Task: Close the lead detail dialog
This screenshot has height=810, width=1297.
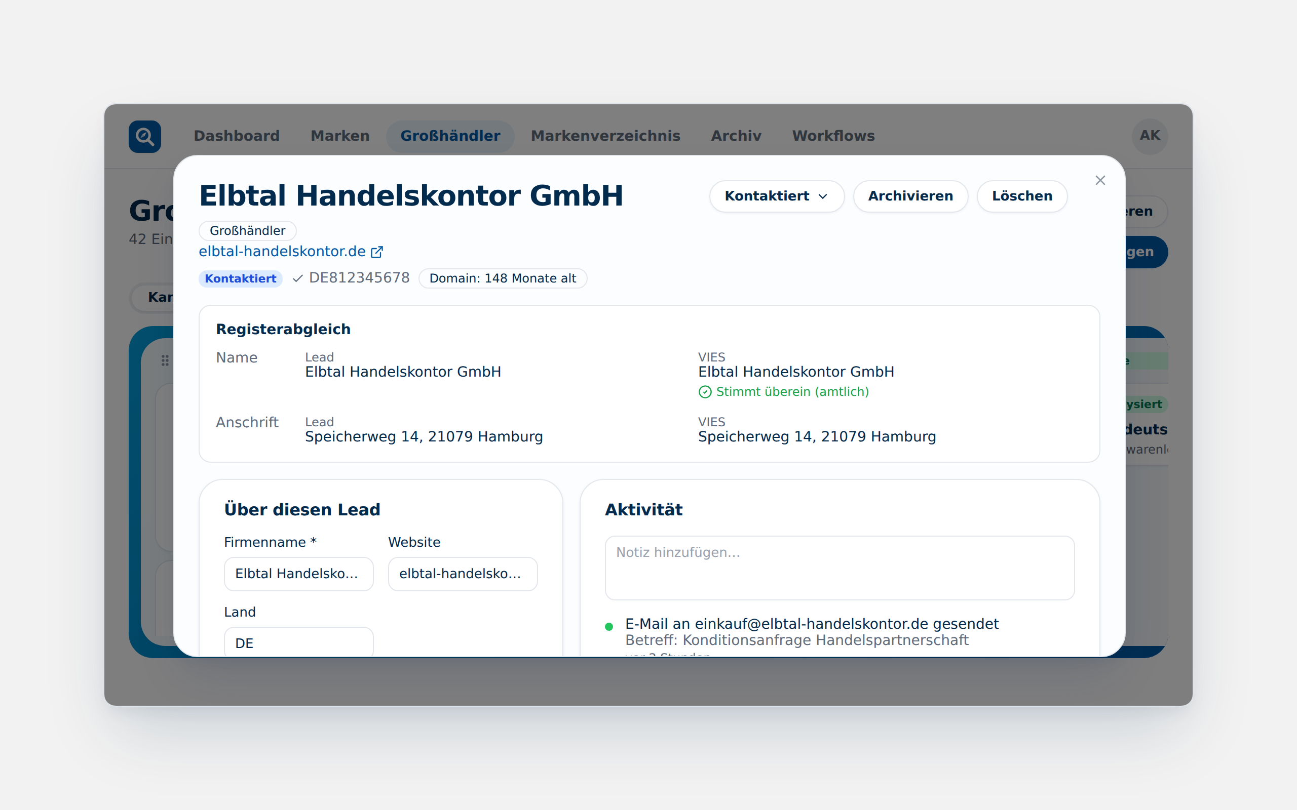Action: coord(1100,181)
